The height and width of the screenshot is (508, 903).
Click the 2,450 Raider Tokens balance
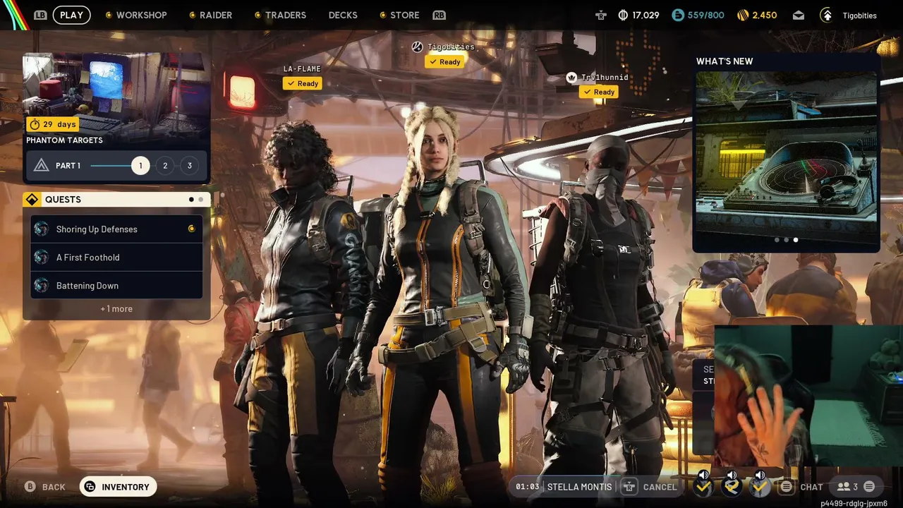[x=765, y=15]
